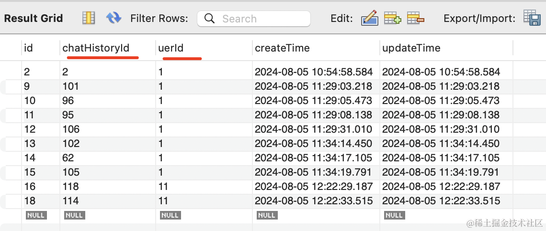The image size is (546, 231).
Task: Click the magnifier icon in filter box
Action: pyautogui.click(x=209, y=19)
